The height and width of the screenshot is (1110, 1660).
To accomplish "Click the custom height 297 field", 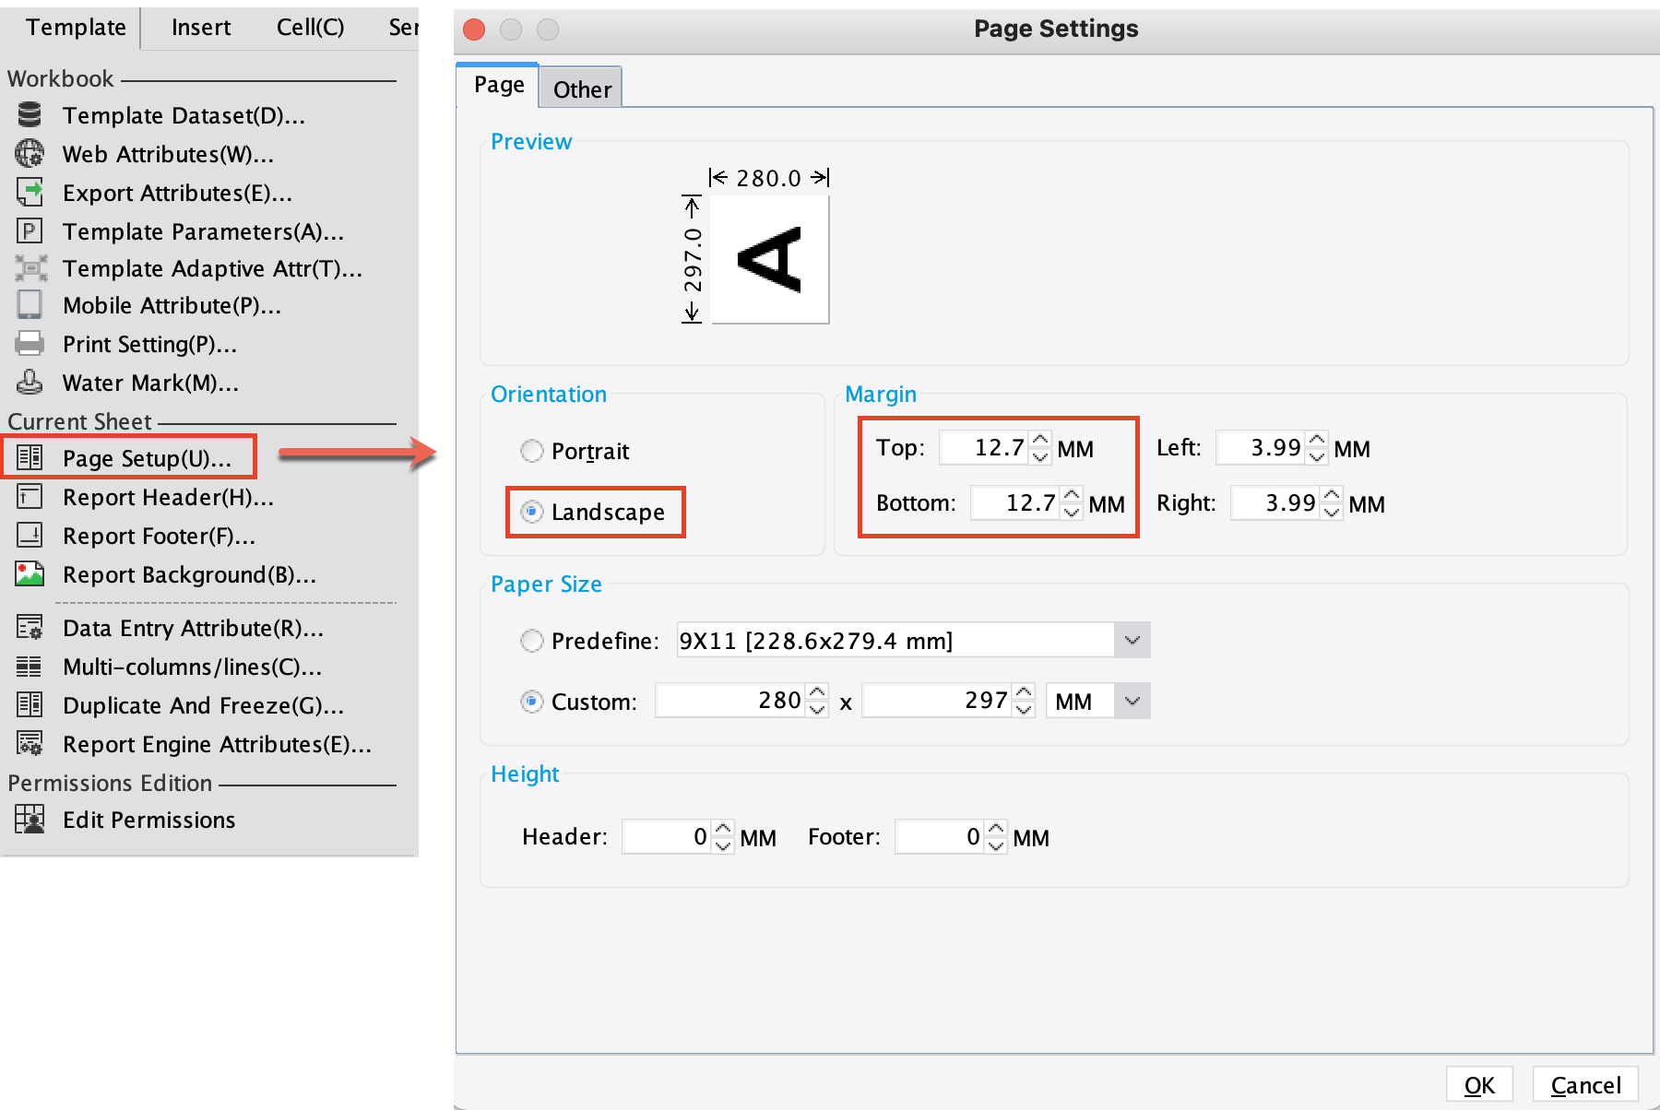I will pos(937,701).
